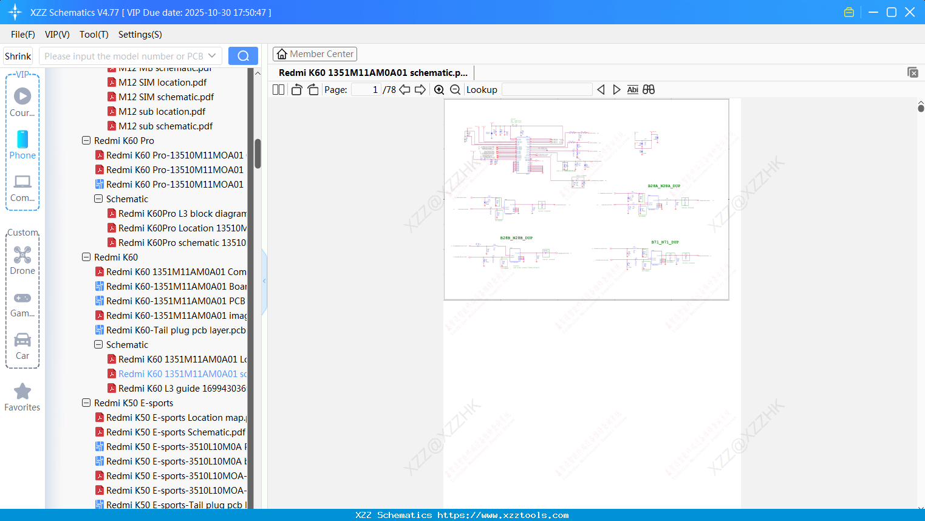
Task: Collapse the Redmi K60 Schematic folder
Action: (98, 344)
